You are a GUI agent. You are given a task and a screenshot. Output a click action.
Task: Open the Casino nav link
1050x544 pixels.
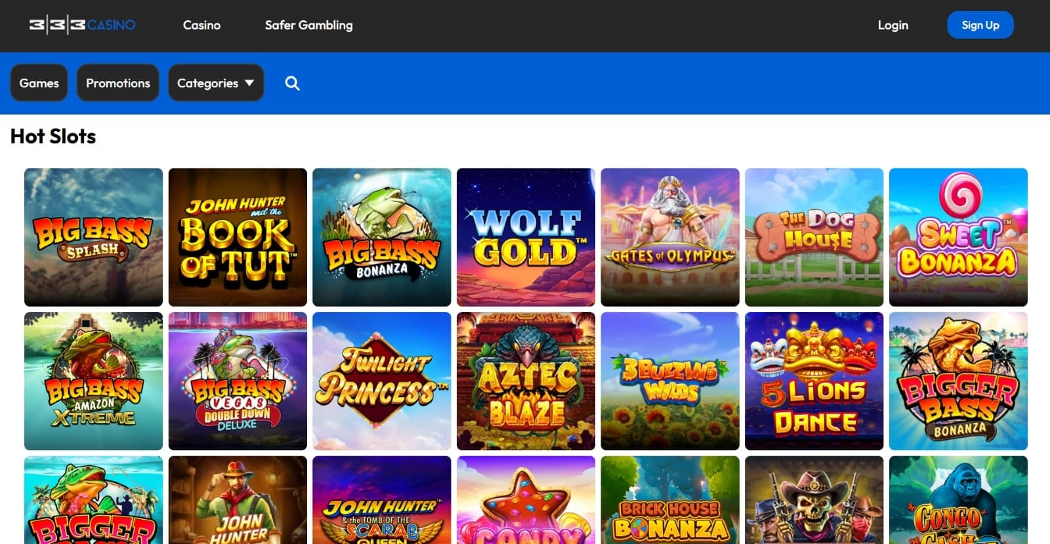(x=201, y=25)
